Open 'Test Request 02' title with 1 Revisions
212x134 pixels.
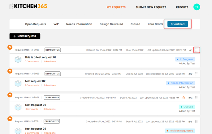(35, 129)
